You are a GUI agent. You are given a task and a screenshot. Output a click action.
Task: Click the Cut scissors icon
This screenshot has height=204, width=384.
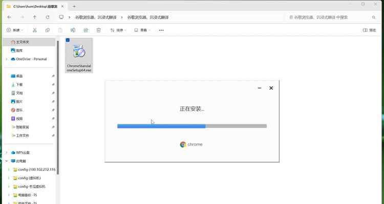click(x=34, y=30)
